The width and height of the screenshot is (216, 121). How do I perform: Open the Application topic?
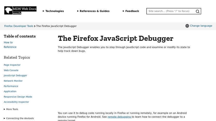coord(10,91)
